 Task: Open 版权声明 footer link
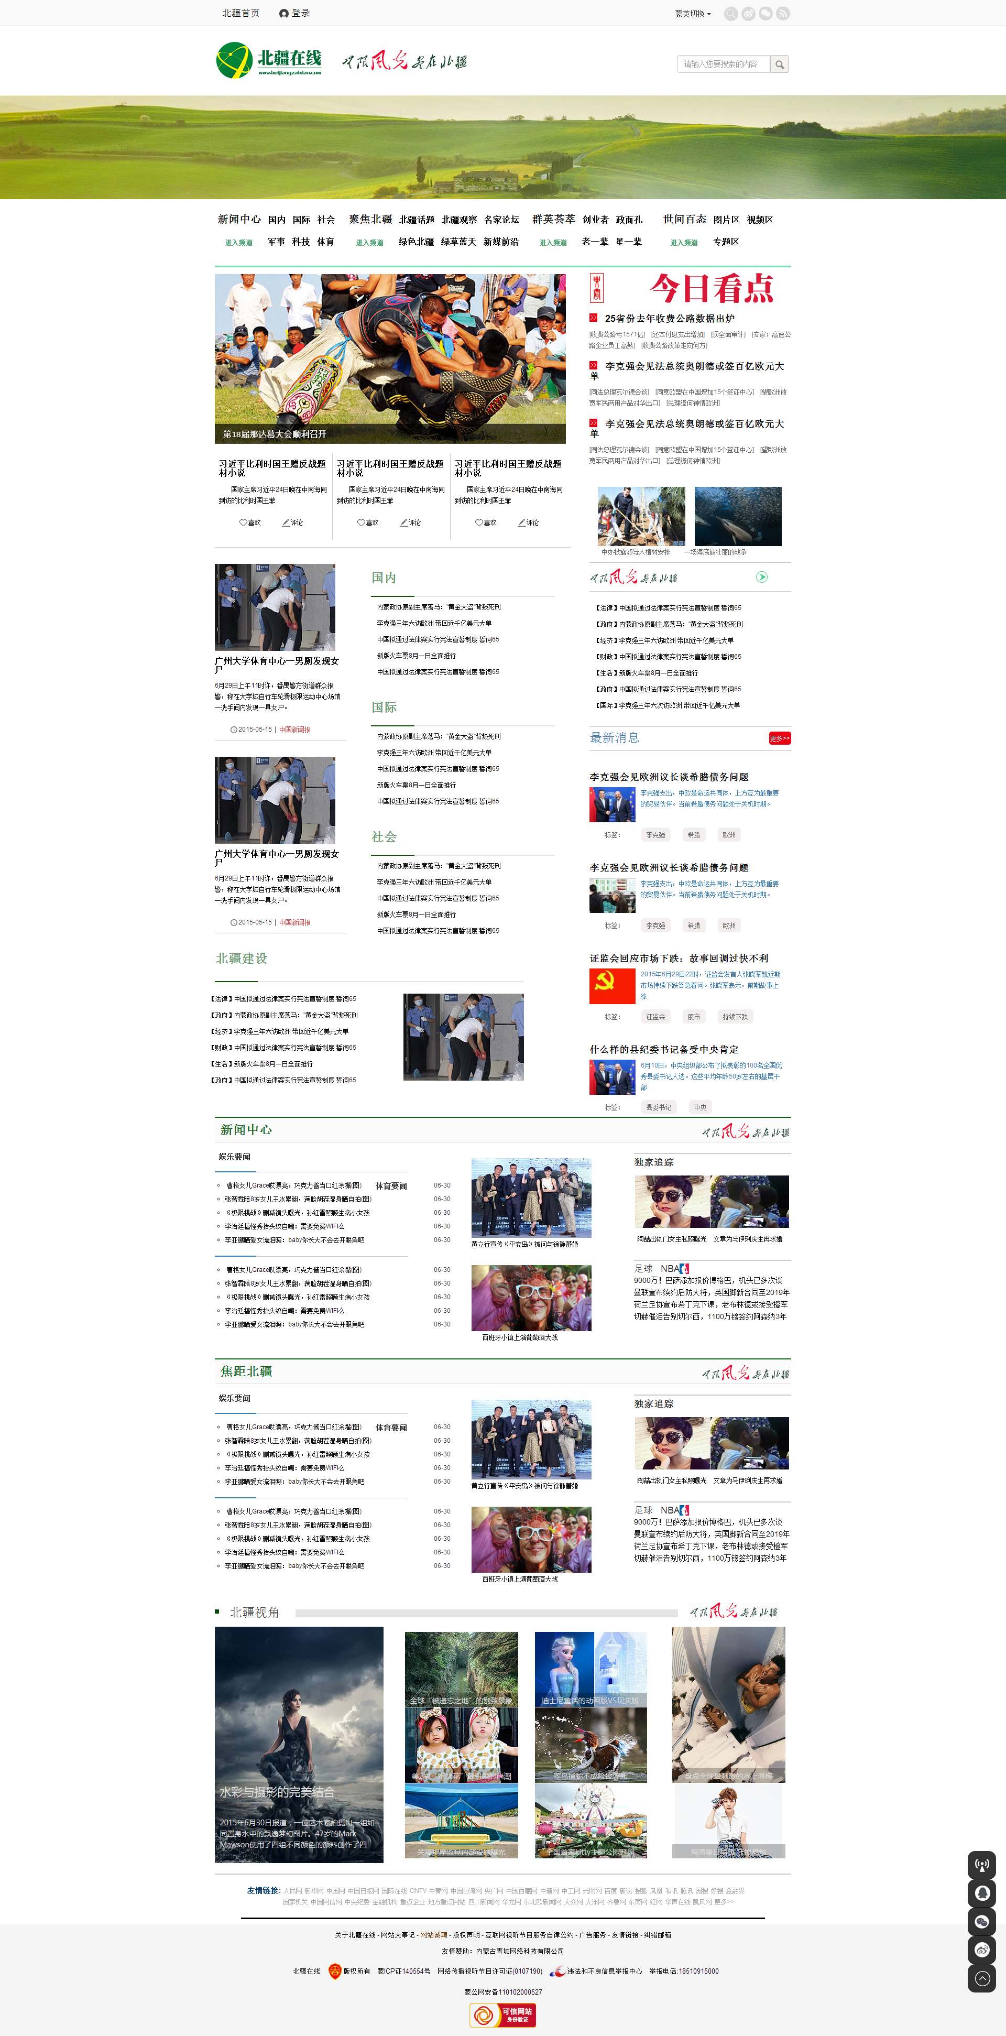tap(466, 1935)
